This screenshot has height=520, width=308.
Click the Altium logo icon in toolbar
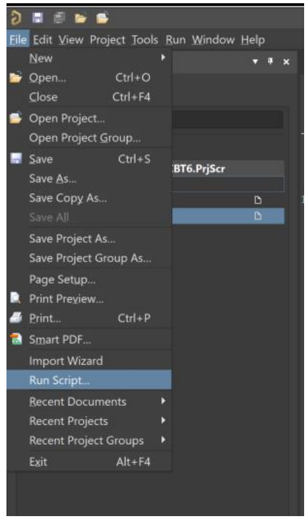point(16,18)
